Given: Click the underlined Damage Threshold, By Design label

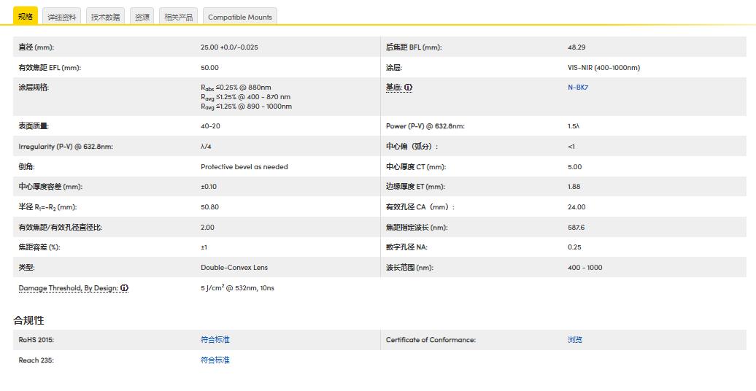Looking at the screenshot, I should coord(68,288).
